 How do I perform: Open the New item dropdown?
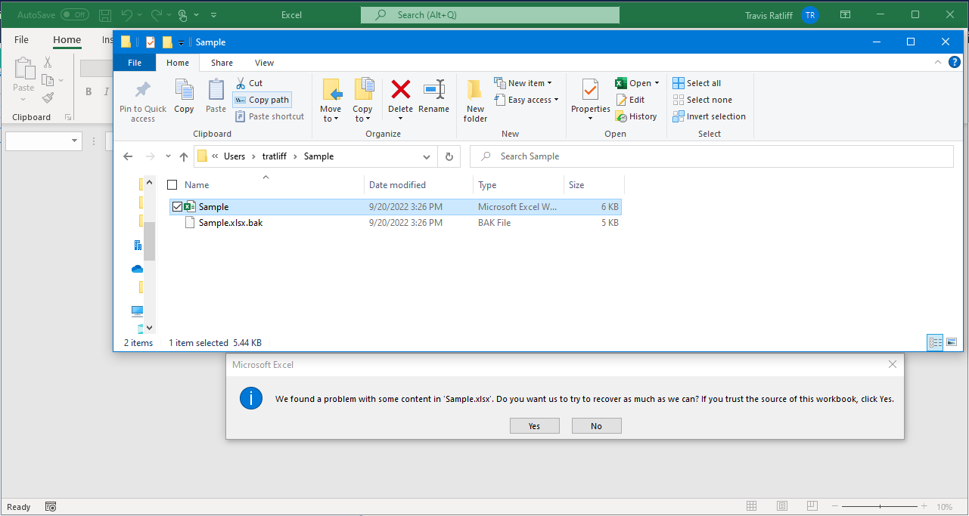click(525, 82)
